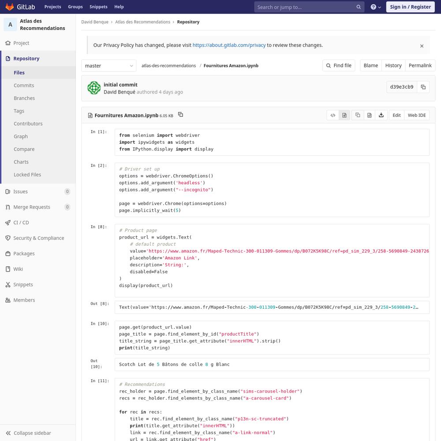
Task: Click David Benqué's avatar in the commit row
Action: (94, 88)
